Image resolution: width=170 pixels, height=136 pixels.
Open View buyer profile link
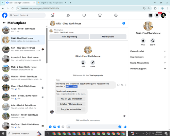(x=96, y=75)
